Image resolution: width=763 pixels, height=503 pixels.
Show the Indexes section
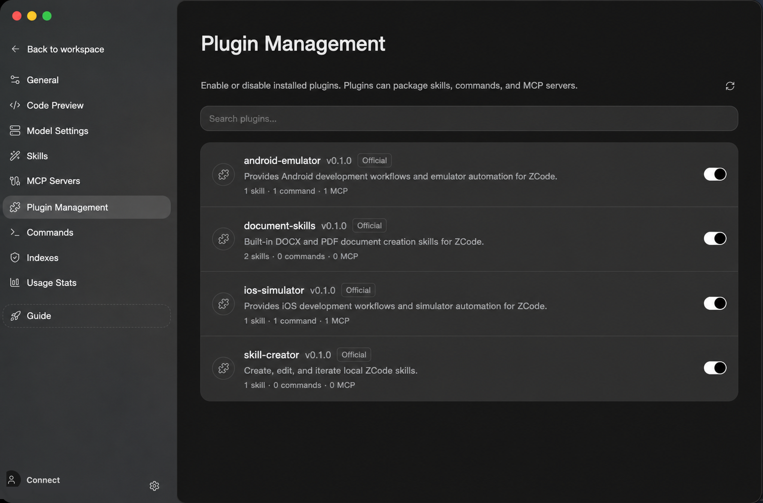pos(87,257)
